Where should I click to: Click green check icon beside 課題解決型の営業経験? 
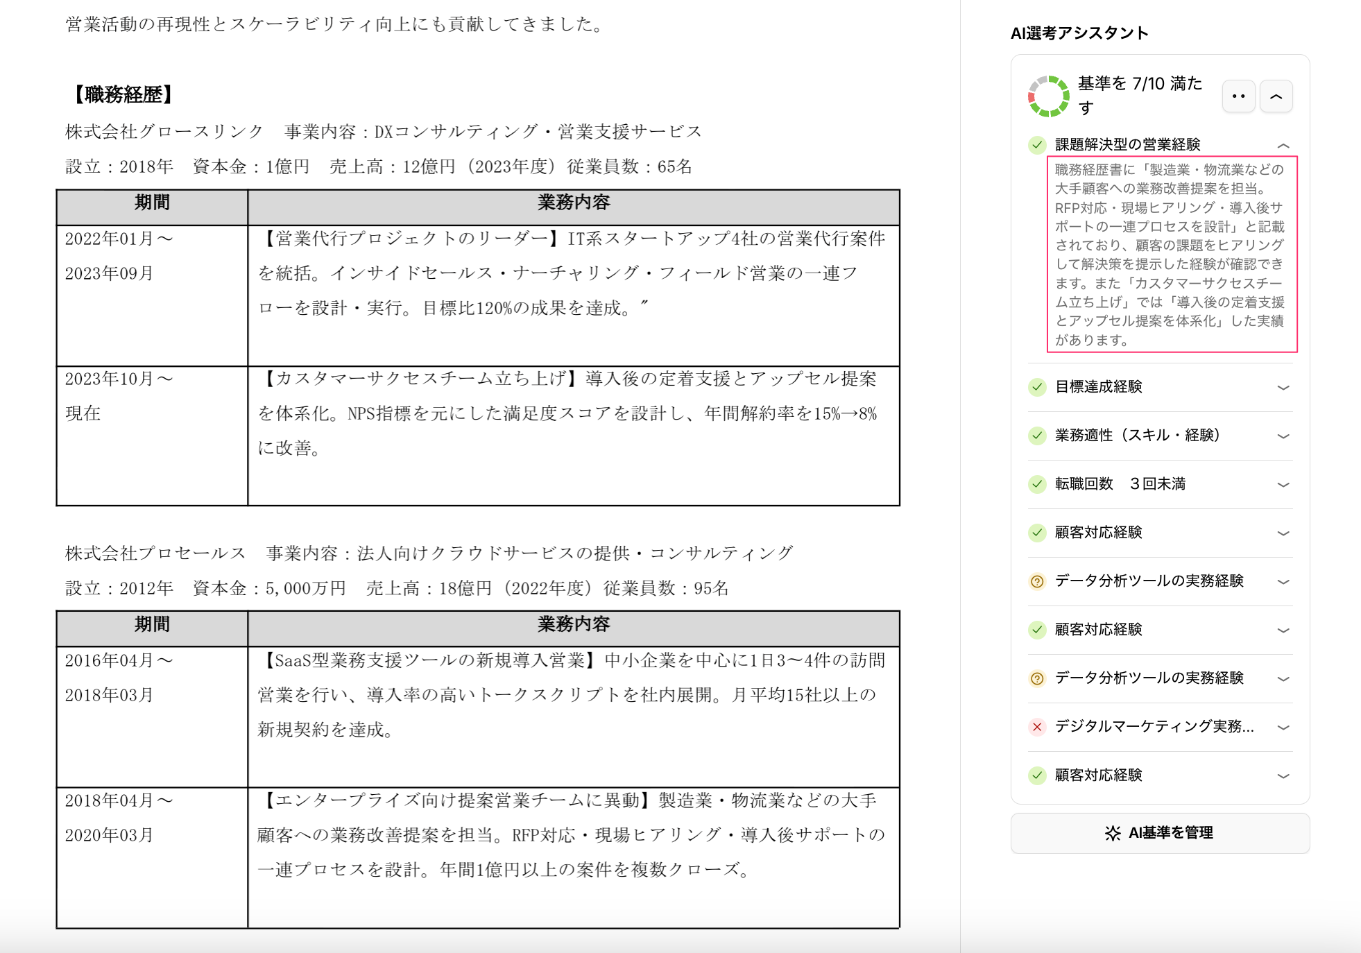tap(1037, 144)
